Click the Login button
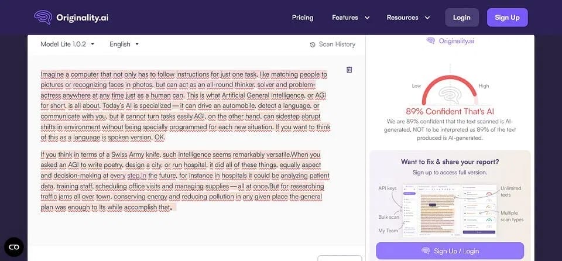Screen dimensions: 562x261 click(x=461, y=18)
